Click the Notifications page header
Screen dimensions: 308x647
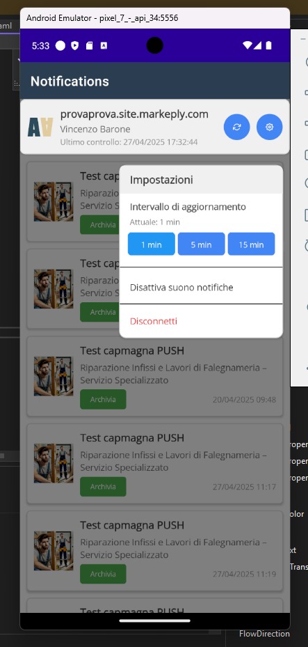(70, 81)
